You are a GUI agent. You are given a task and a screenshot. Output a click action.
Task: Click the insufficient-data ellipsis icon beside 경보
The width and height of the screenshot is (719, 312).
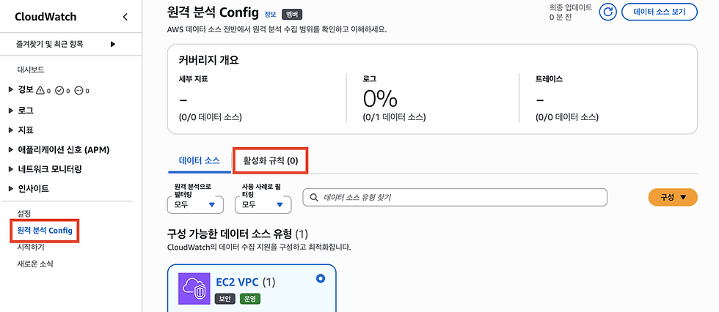79,90
